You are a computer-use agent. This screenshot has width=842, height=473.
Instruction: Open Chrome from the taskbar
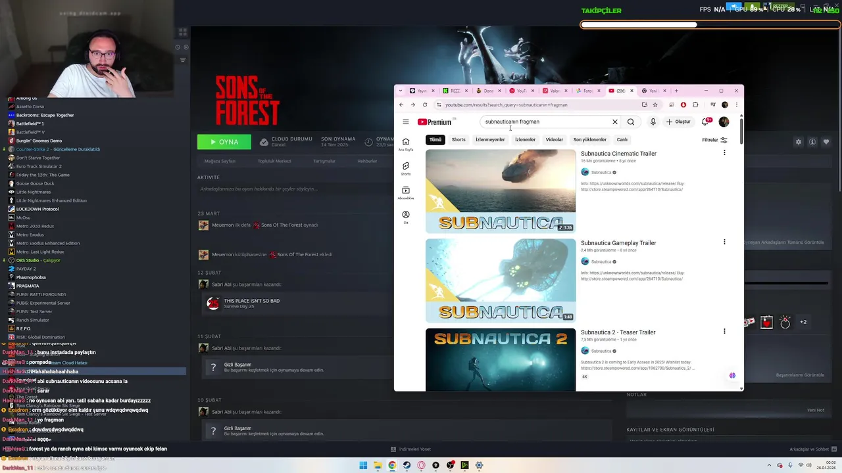point(392,465)
